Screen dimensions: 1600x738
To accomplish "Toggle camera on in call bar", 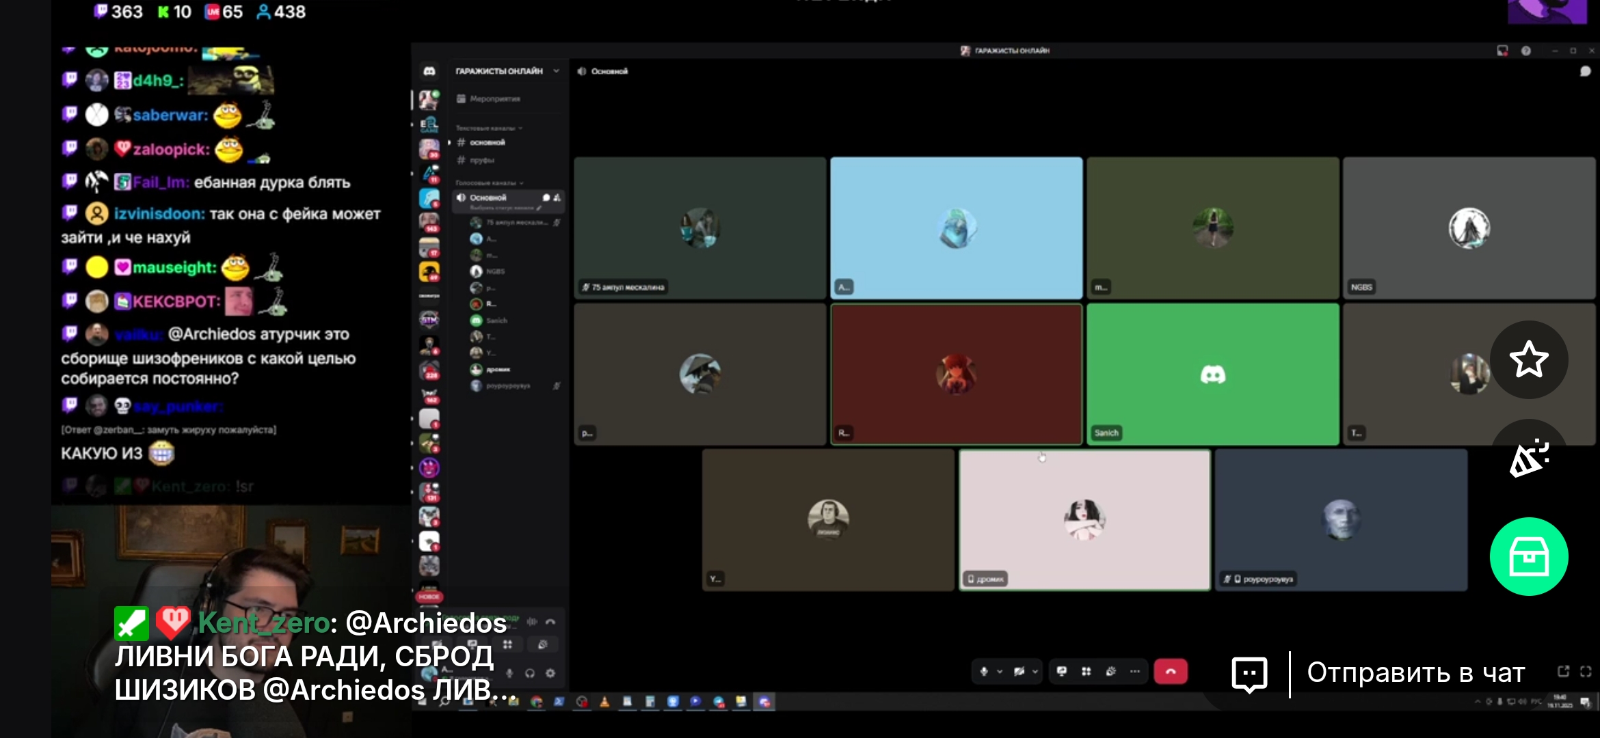I will pyautogui.click(x=1019, y=672).
